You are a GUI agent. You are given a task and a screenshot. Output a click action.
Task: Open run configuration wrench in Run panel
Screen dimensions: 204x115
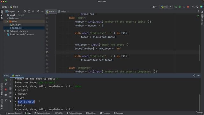pos(6,84)
